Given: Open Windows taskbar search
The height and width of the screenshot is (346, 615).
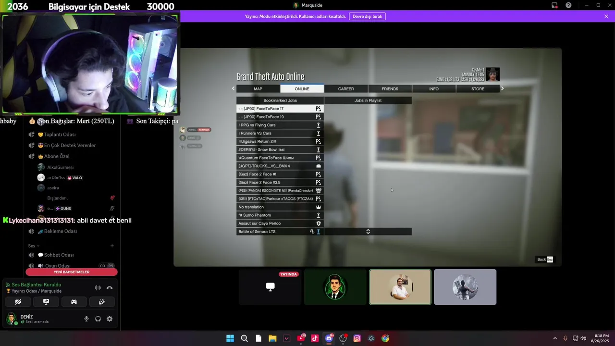Looking at the screenshot, I should tap(244, 338).
